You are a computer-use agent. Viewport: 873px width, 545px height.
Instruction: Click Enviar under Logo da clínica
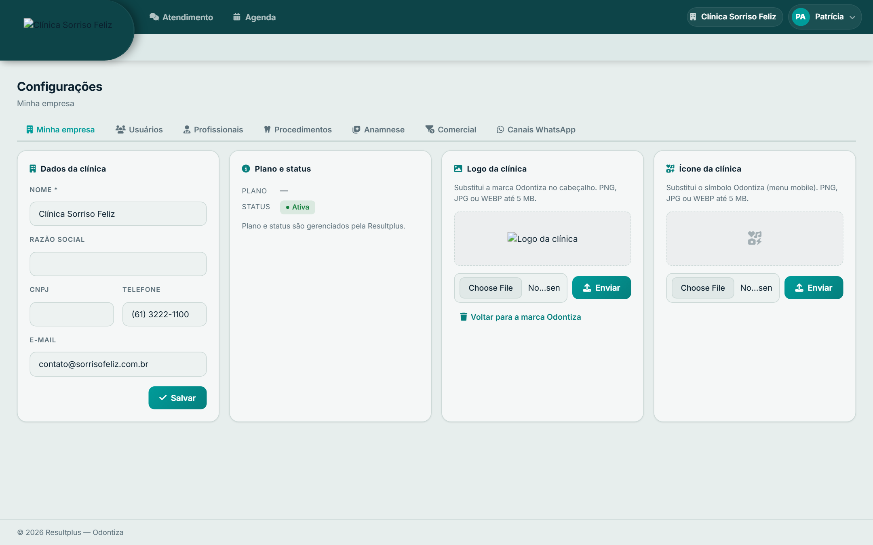601,288
